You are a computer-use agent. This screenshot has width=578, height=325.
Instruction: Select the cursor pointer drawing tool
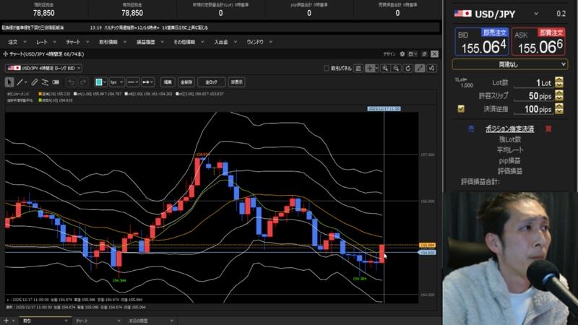coord(9,82)
